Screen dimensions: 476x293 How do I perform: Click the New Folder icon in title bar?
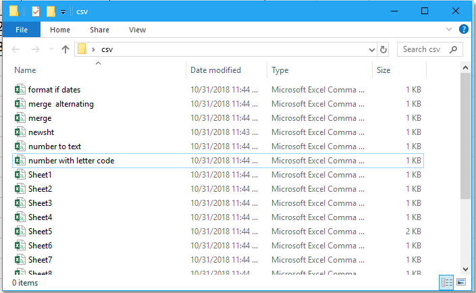51,11
